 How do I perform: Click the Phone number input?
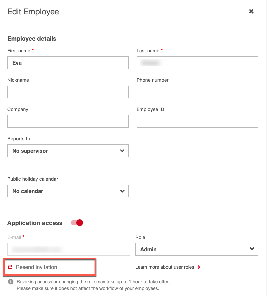pos(197,92)
